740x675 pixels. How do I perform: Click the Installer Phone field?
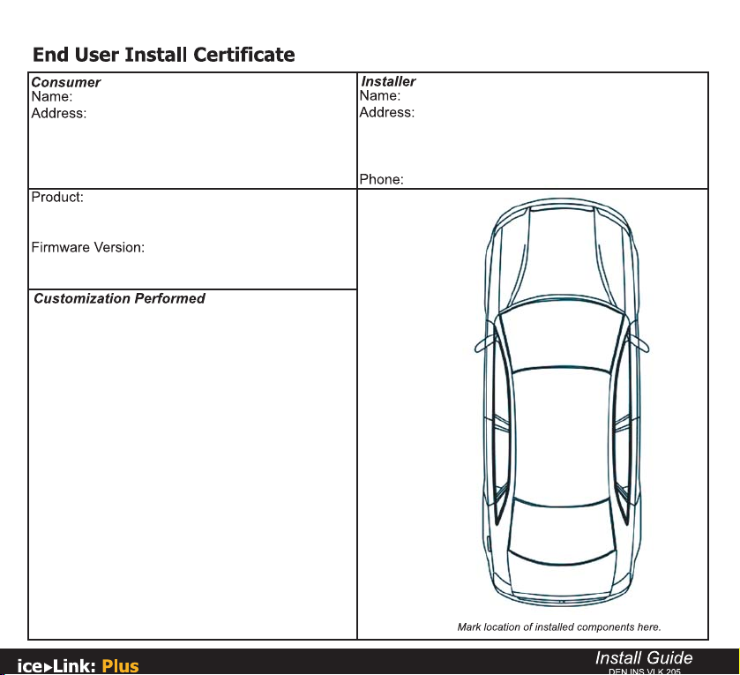click(533, 179)
